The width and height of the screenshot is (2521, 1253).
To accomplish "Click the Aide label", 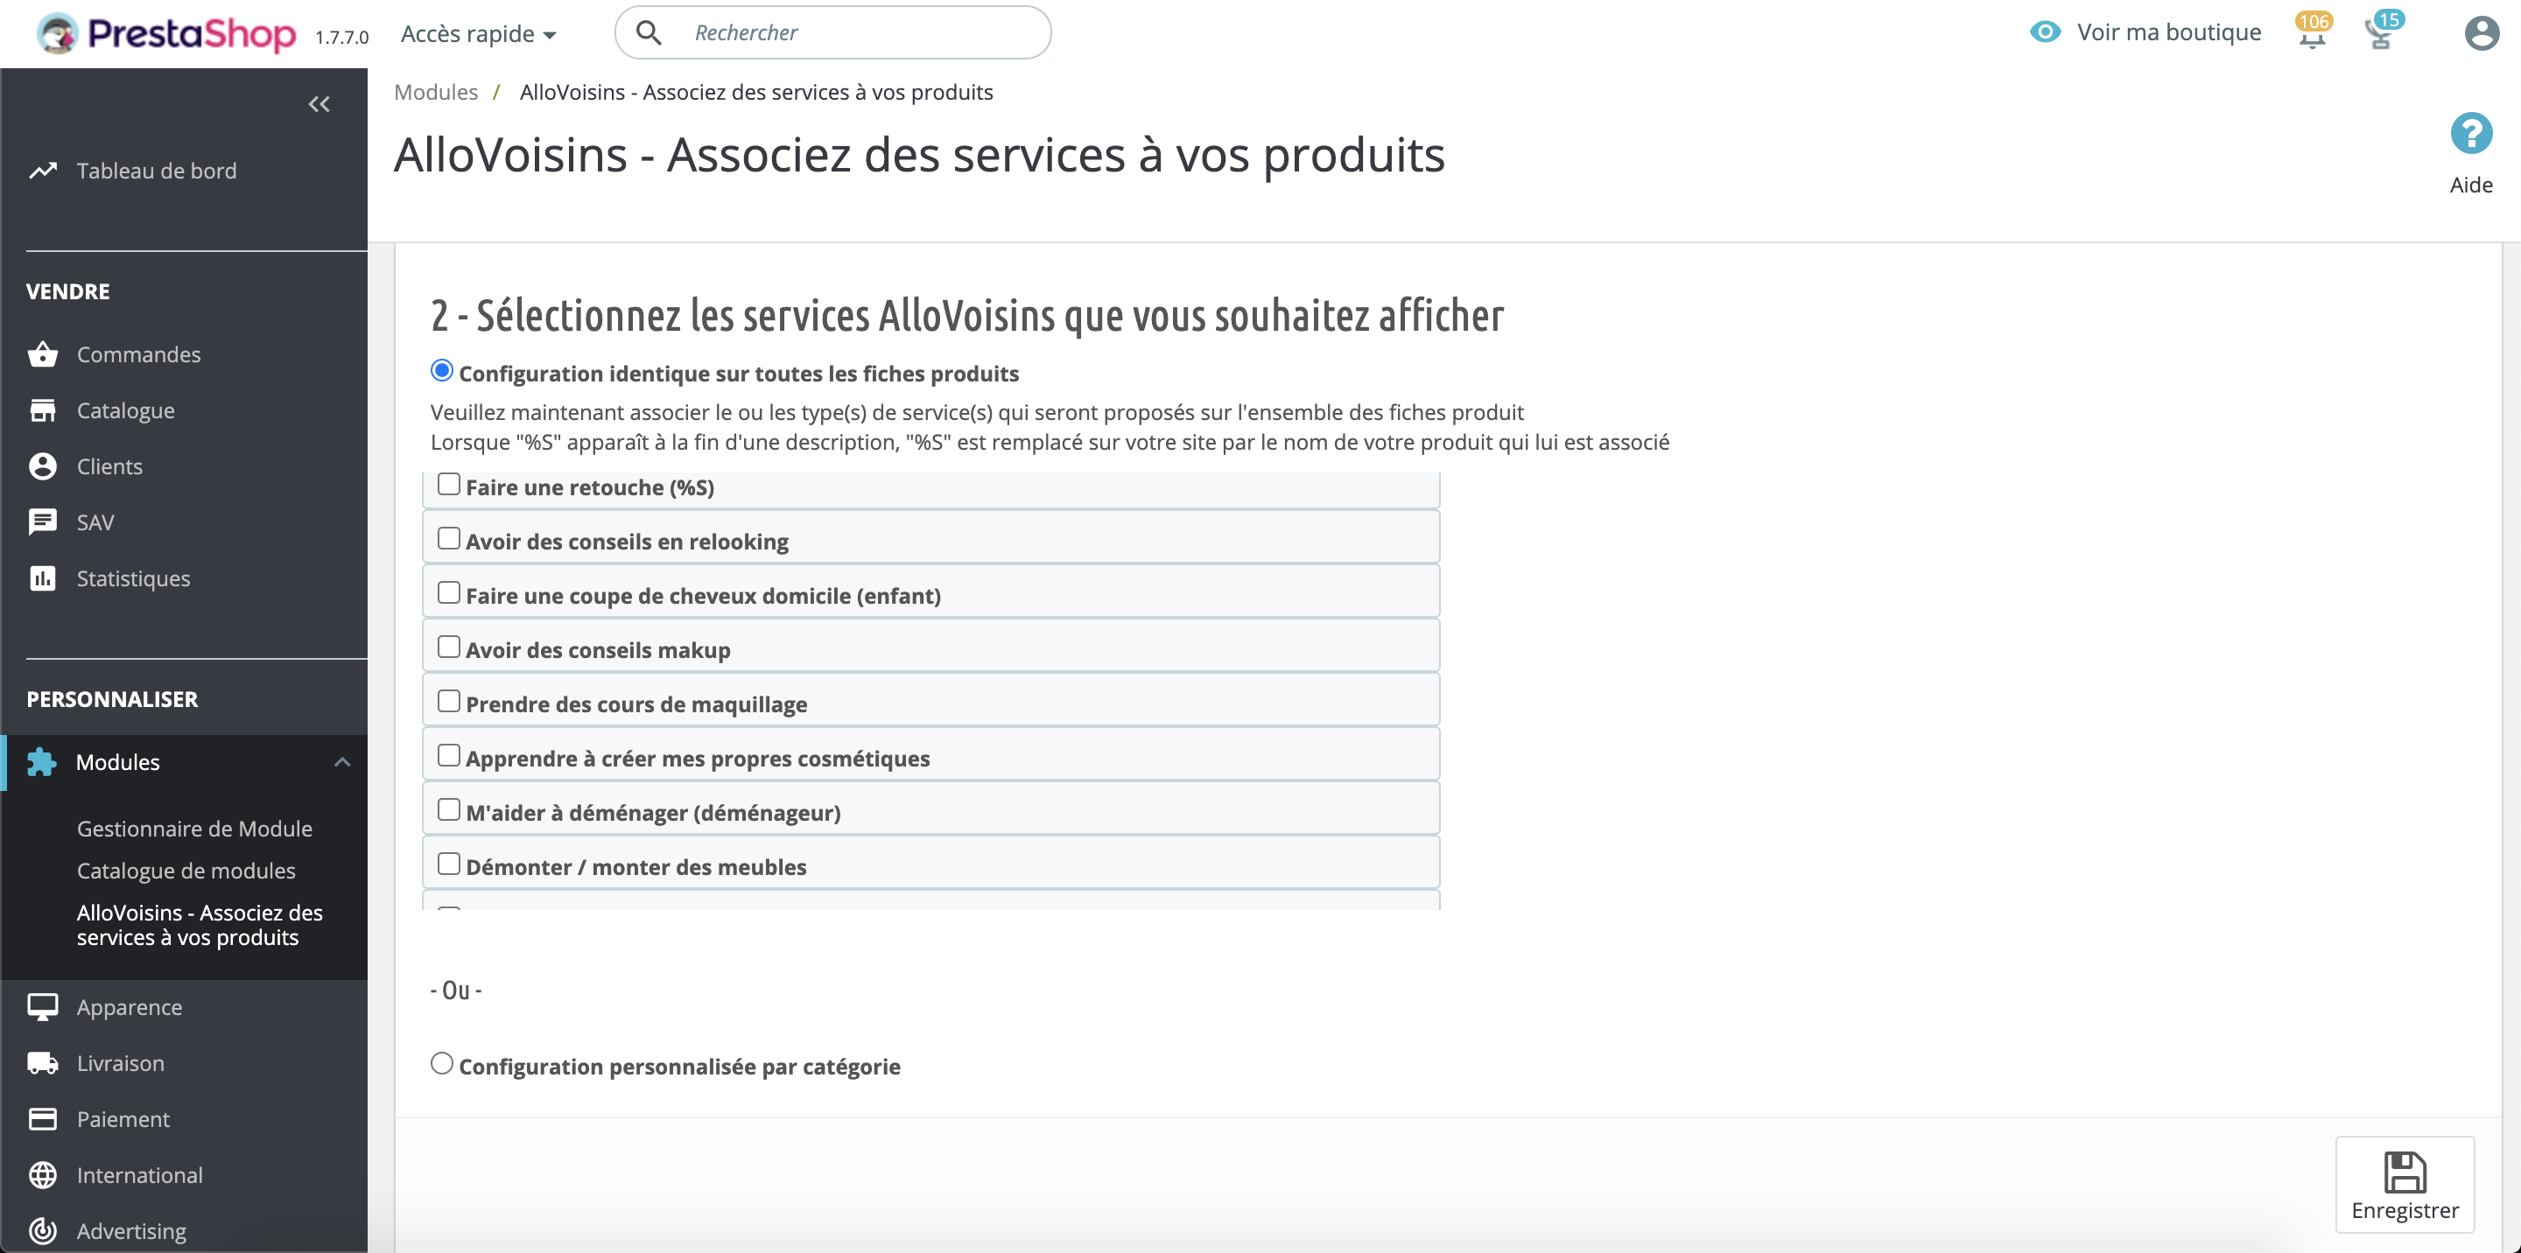I will (x=2470, y=185).
